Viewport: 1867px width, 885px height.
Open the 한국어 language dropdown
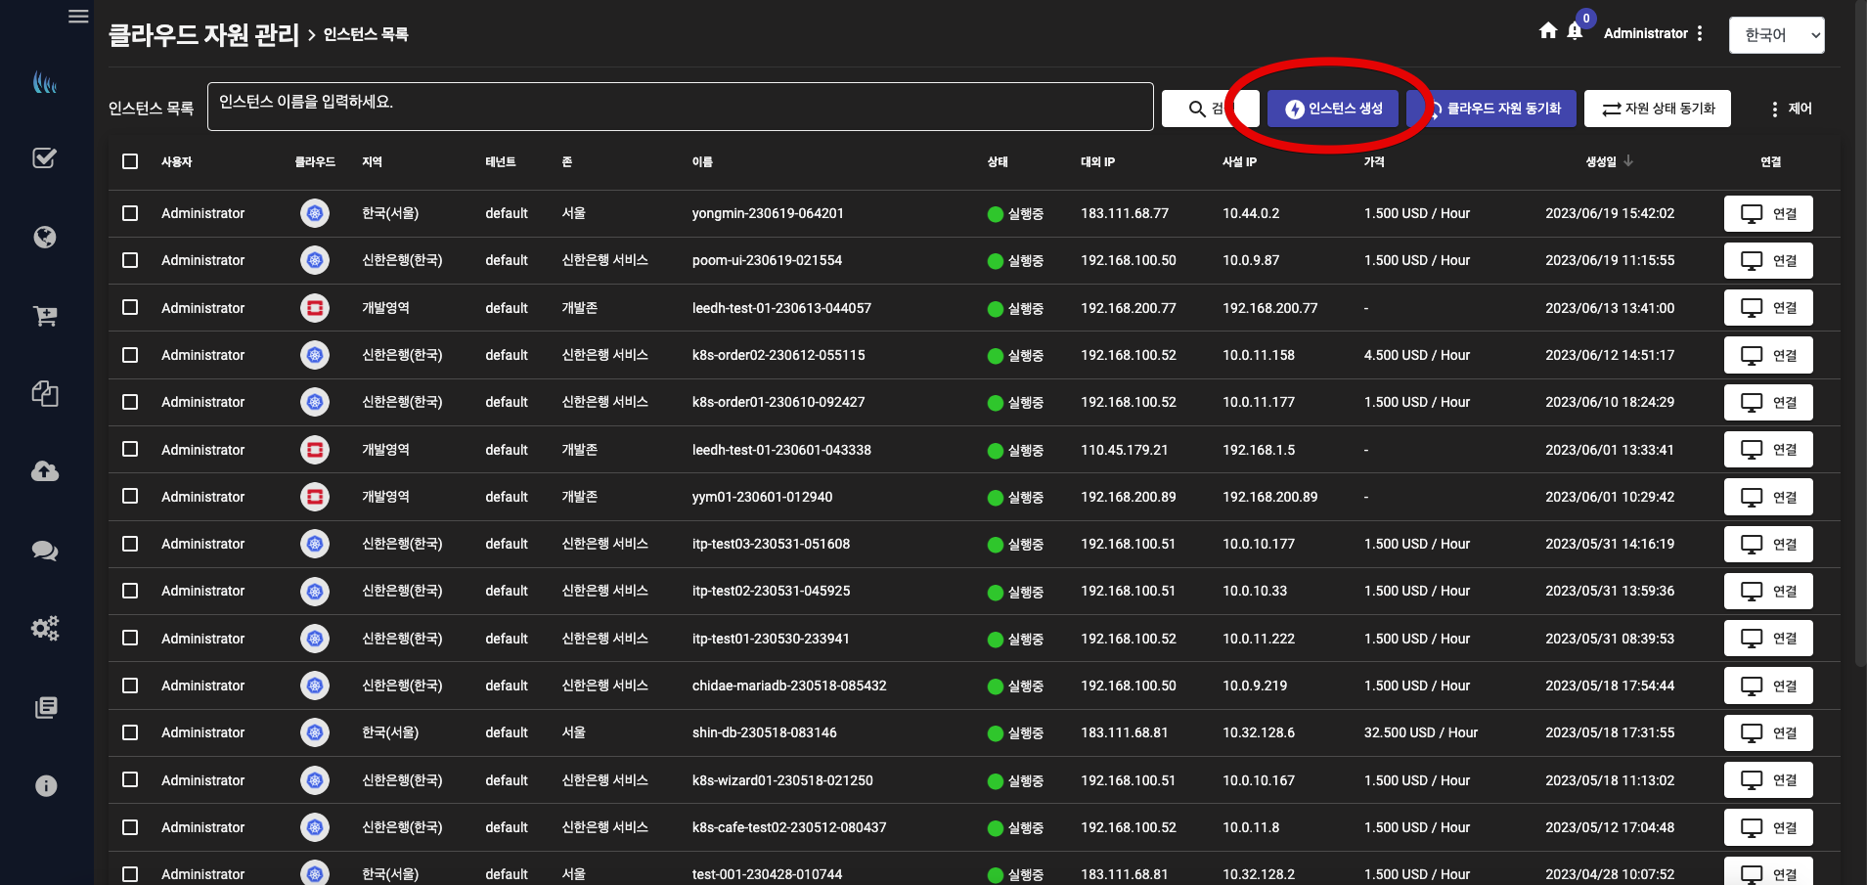[x=1776, y=35]
